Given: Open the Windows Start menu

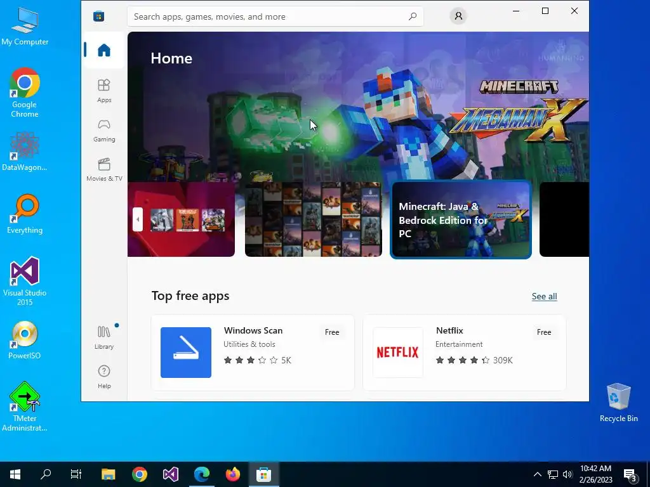Looking at the screenshot, I should coord(15,474).
